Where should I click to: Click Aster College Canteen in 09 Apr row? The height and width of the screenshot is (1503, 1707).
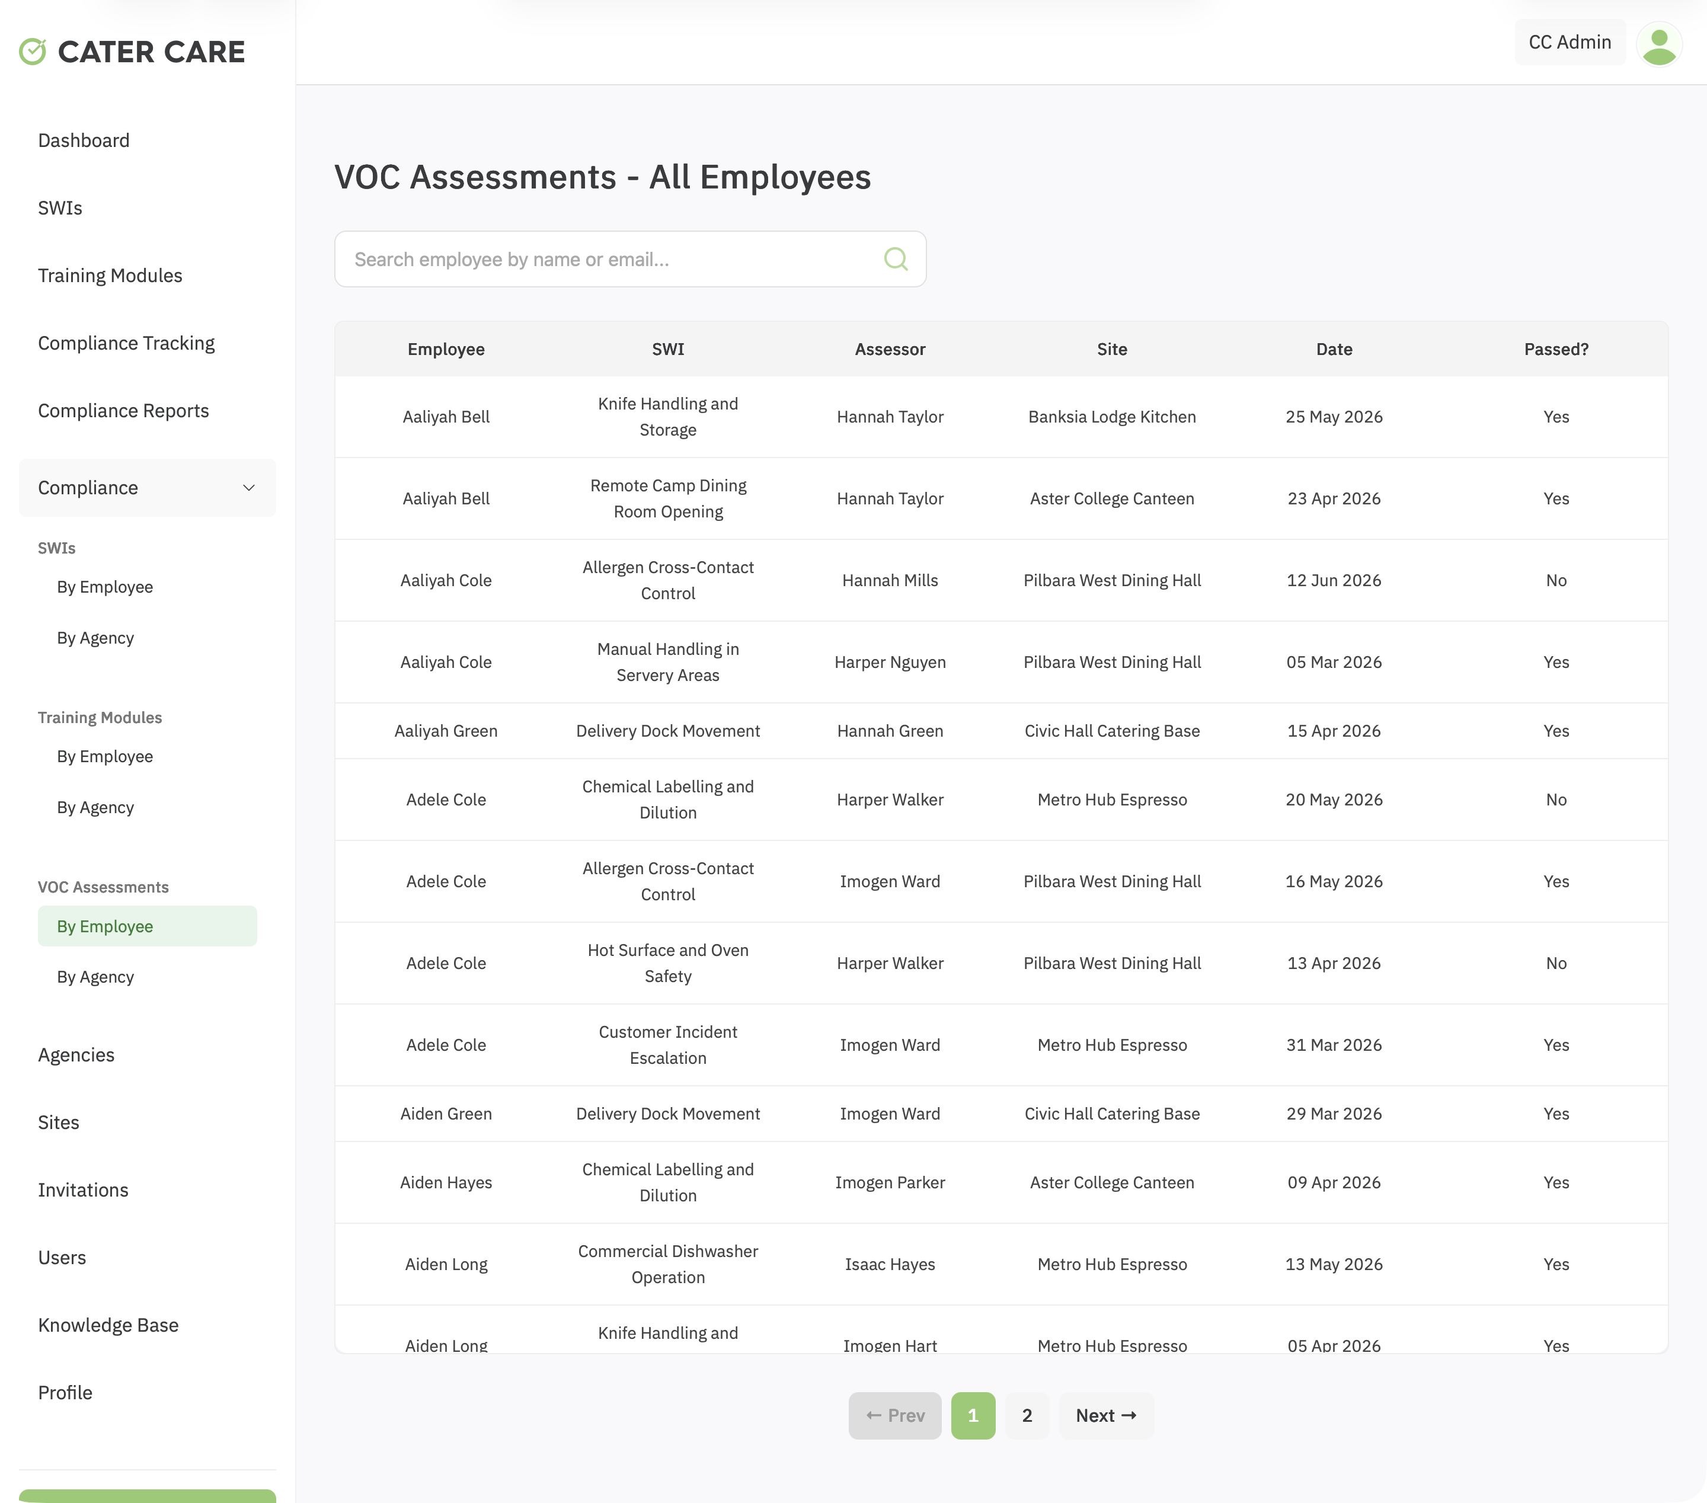[x=1113, y=1182]
